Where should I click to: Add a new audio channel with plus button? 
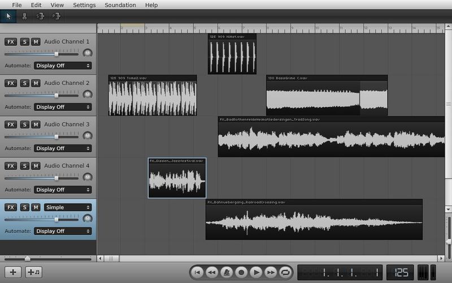pyautogui.click(x=13, y=272)
